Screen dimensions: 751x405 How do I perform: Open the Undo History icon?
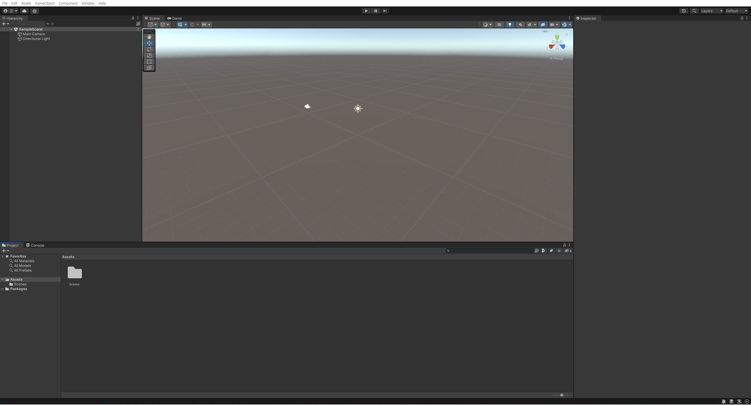tap(684, 11)
